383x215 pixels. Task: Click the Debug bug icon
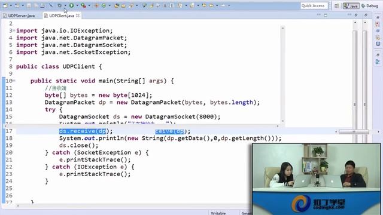(60, 5)
